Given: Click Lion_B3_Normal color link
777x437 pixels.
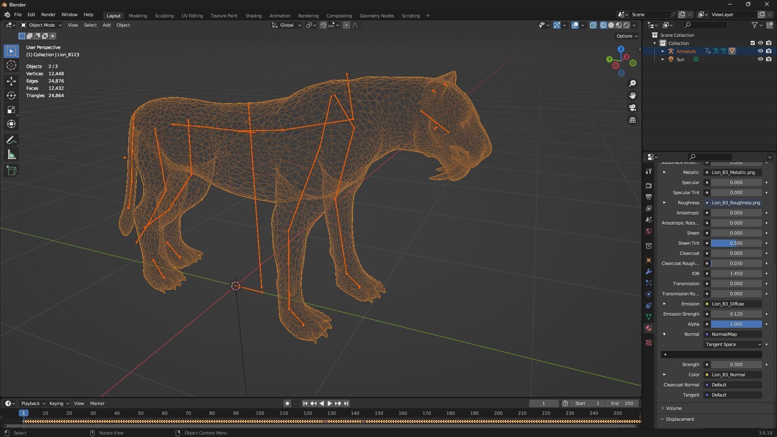Looking at the screenshot, I should pyautogui.click(x=733, y=375).
